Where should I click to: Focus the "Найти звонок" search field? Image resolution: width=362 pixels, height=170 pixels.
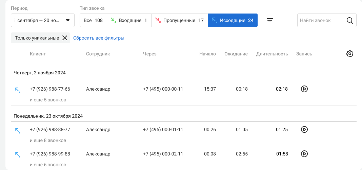320,20
